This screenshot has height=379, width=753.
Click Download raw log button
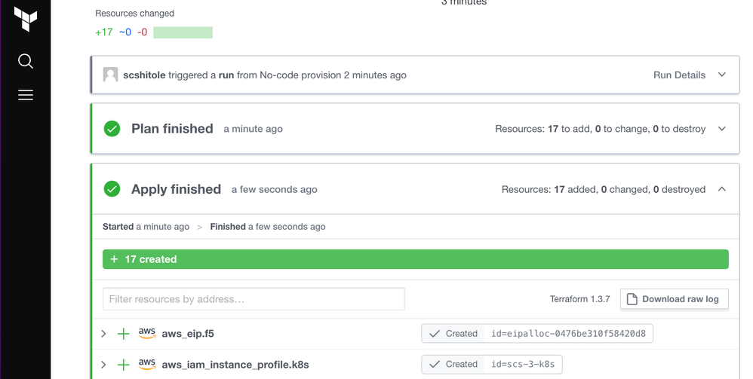coord(675,299)
